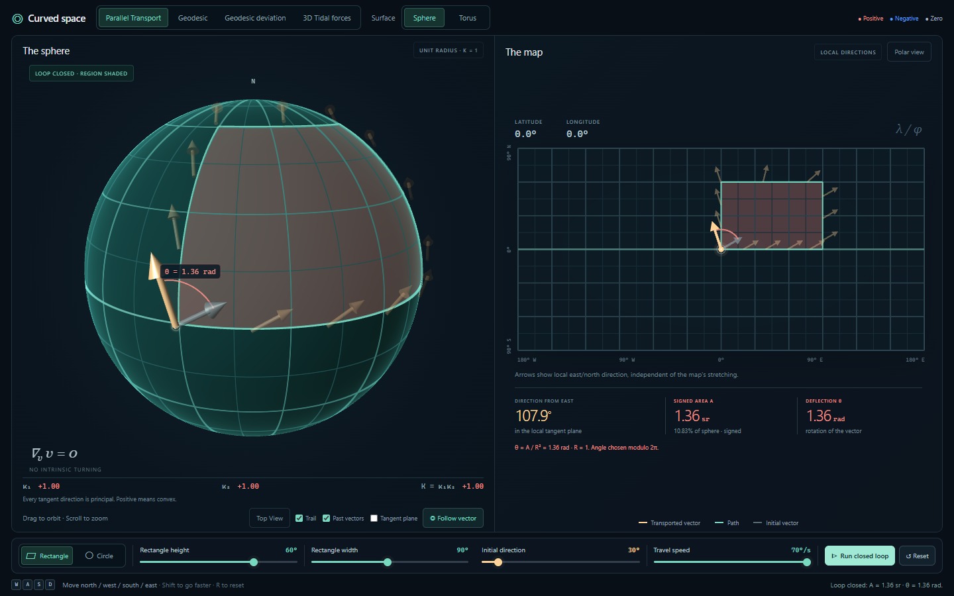Click the Curved space logo icon

coord(18,19)
